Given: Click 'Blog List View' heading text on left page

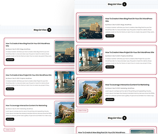Looking at the screenshot, I should click(40, 30).
